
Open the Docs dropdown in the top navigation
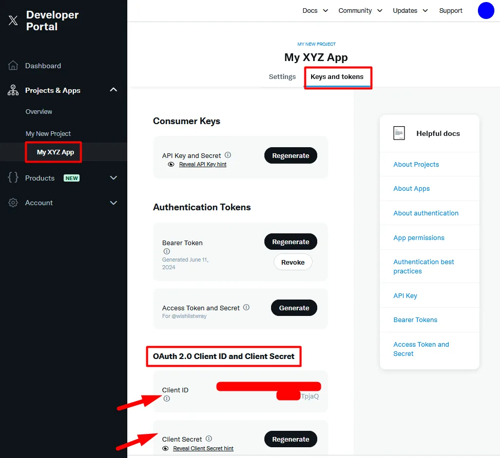click(x=315, y=10)
